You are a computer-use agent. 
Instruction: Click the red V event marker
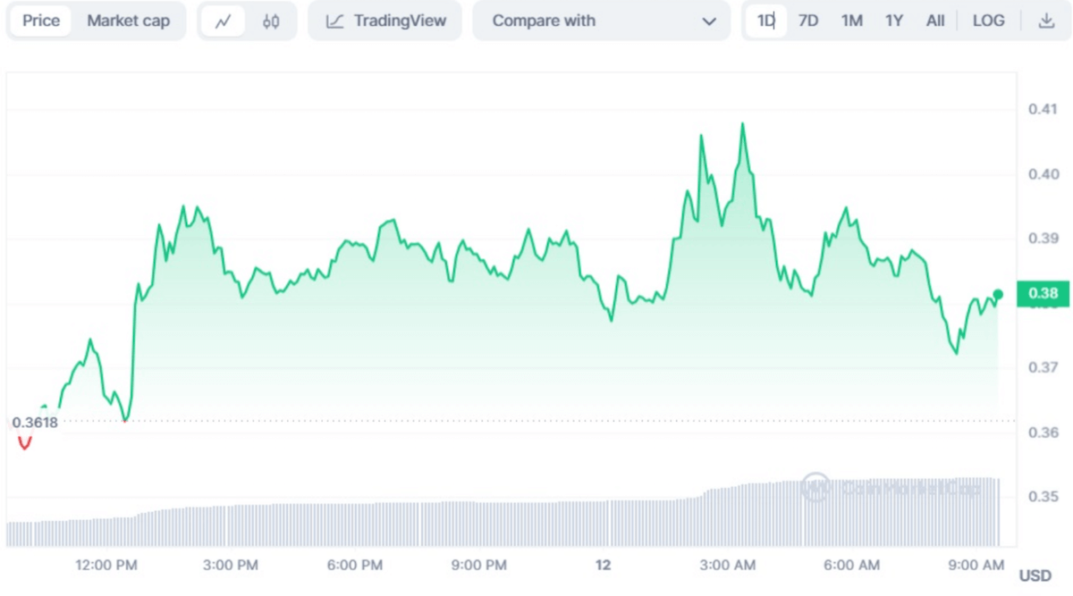click(24, 443)
